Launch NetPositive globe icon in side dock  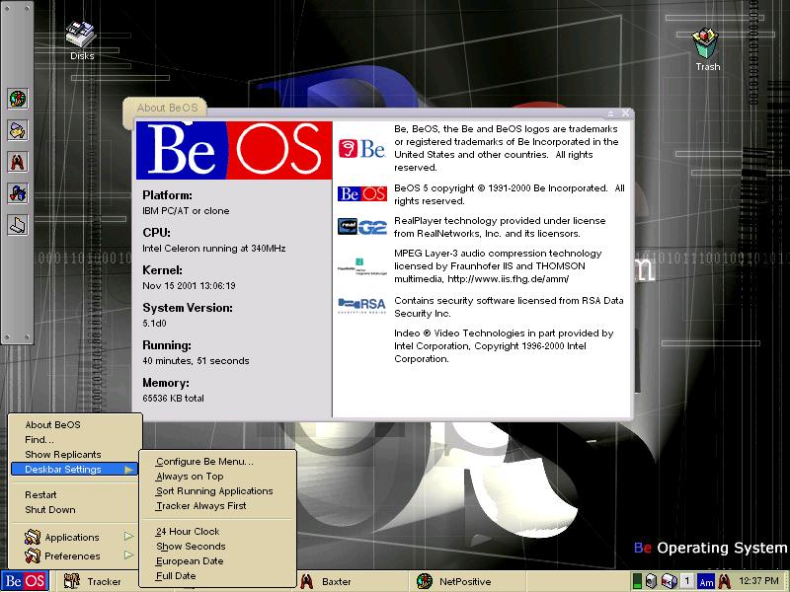18,99
